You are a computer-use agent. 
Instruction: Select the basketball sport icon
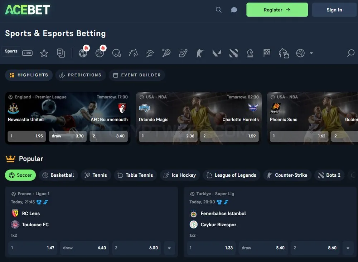100,53
